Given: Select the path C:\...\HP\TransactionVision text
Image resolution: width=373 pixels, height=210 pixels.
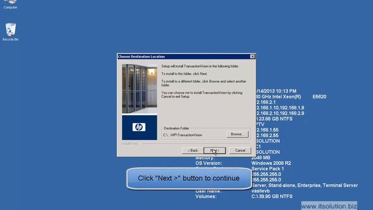Looking at the screenshot, I should (182, 135).
